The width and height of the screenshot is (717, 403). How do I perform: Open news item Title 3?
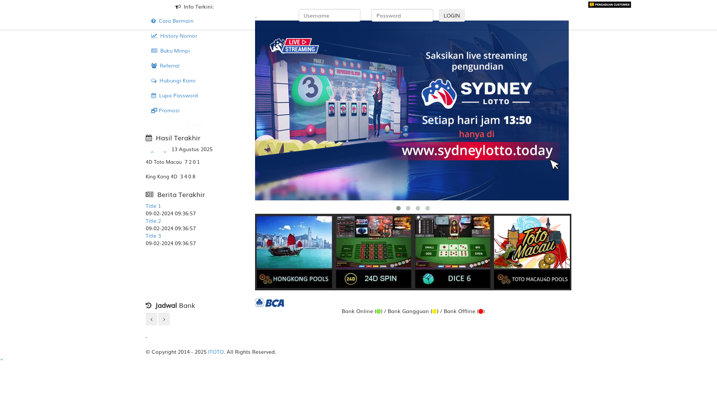[153, 236]
